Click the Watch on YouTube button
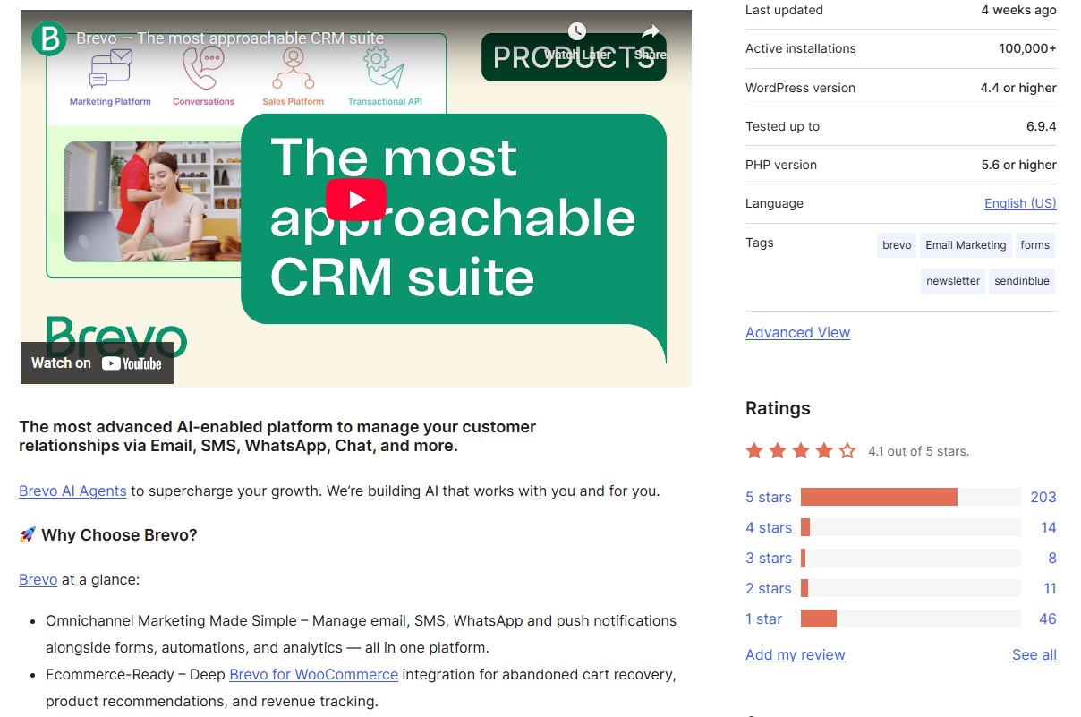This screenshot has height=717, width=1081. pyautogui.click(x=97, y=363)
